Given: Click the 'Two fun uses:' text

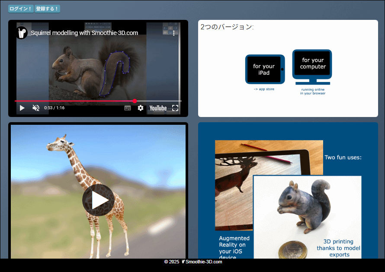Looking at the screenshot, I should point(343,157).
